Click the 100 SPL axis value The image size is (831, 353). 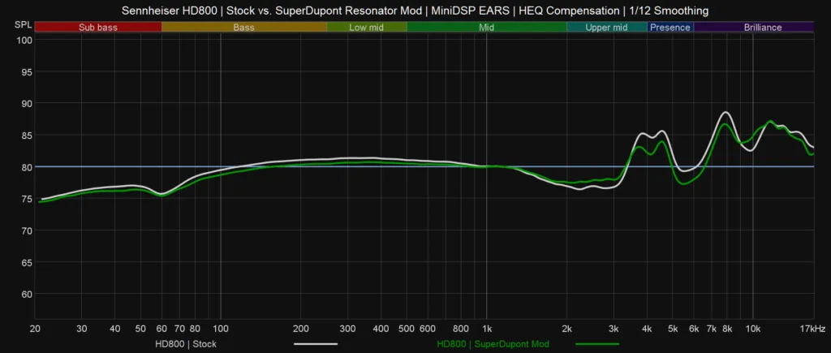pos(25,40)
